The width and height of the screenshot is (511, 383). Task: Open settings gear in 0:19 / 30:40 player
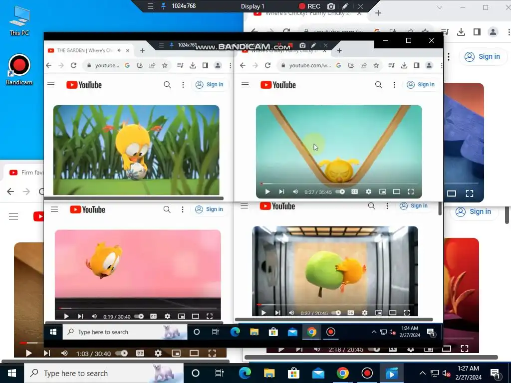coord(167,316)
